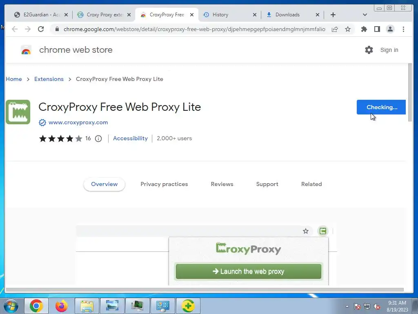The height and width of the screenshot is (314, 418).
Task: Expand the tab search chevron
Action: coord(365,15)
